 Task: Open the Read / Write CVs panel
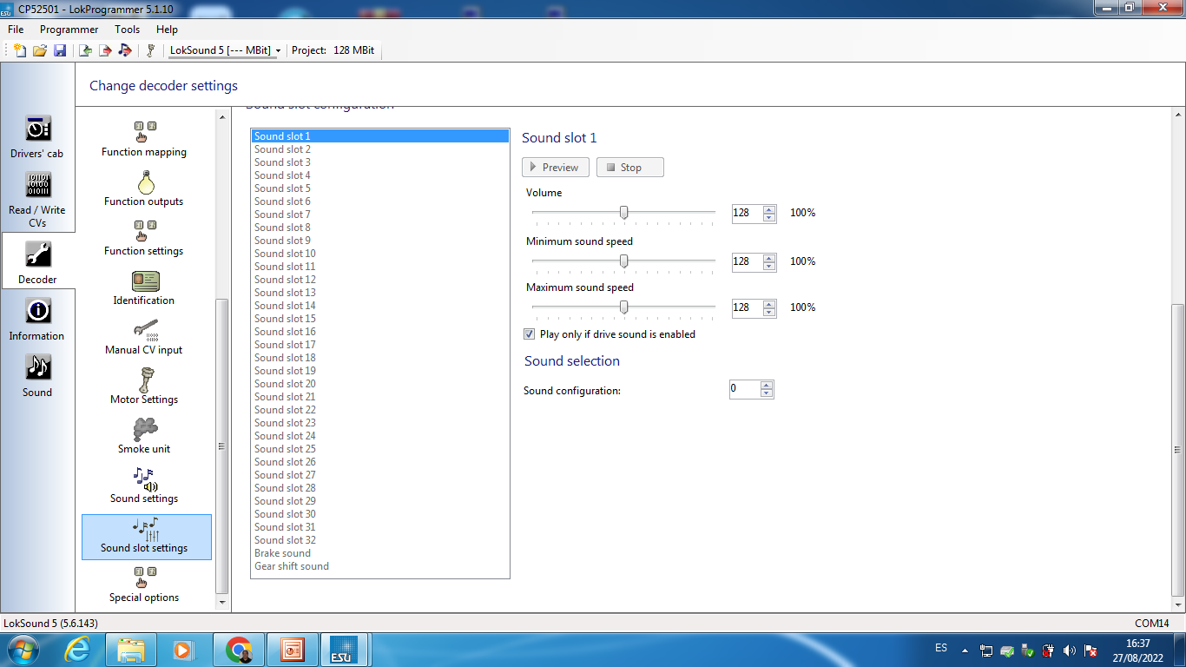tap(37, 200)
